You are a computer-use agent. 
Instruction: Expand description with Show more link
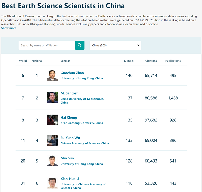pyautogui.click(x=9, y=28)
